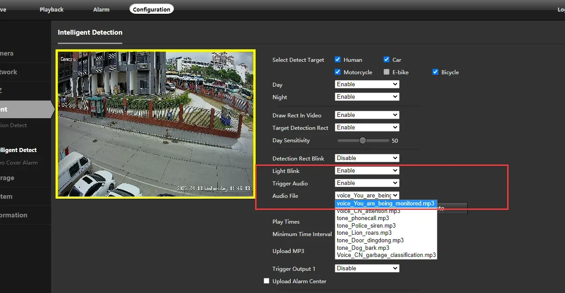The width and height of the screenshot is (565, 293).
Task: Select the Configuration tab
Action: point(152,9)
